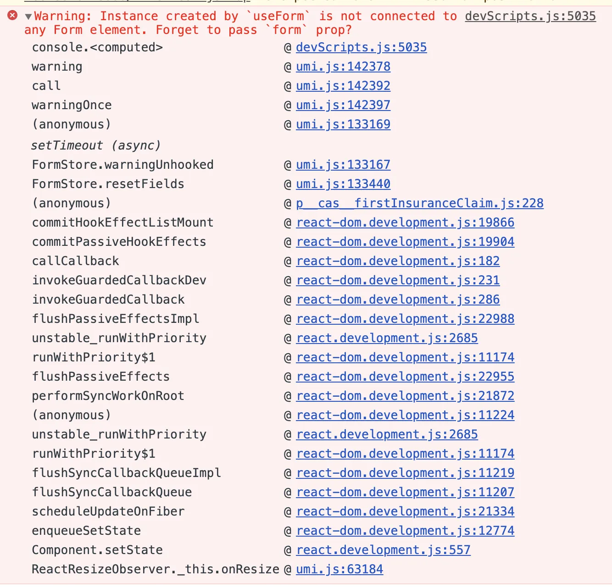Open p__cas__firstInsuranceClaim.js:228 source link
This screenshot has height=588, width=612.
[420, 203]
